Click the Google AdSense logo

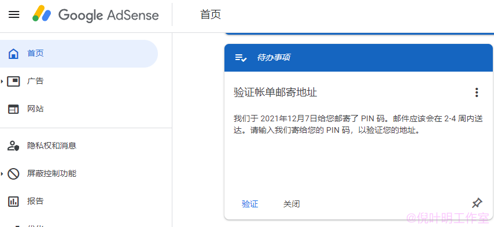point(95,15)
